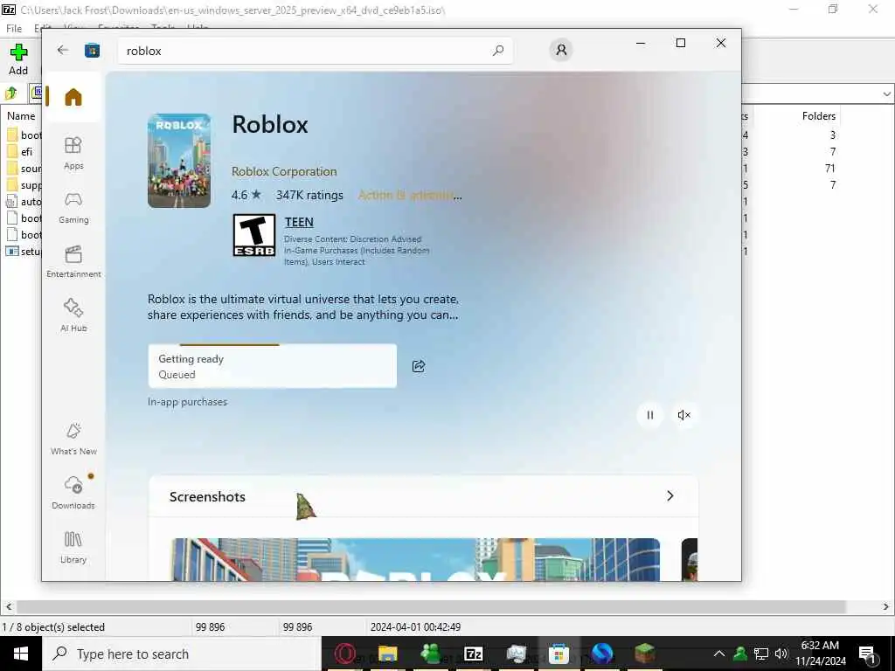Image resolution: width=895 pixels, height=671 pixels.
Task: Click the search magnifier icon in Store
Action: coord(498,51)
